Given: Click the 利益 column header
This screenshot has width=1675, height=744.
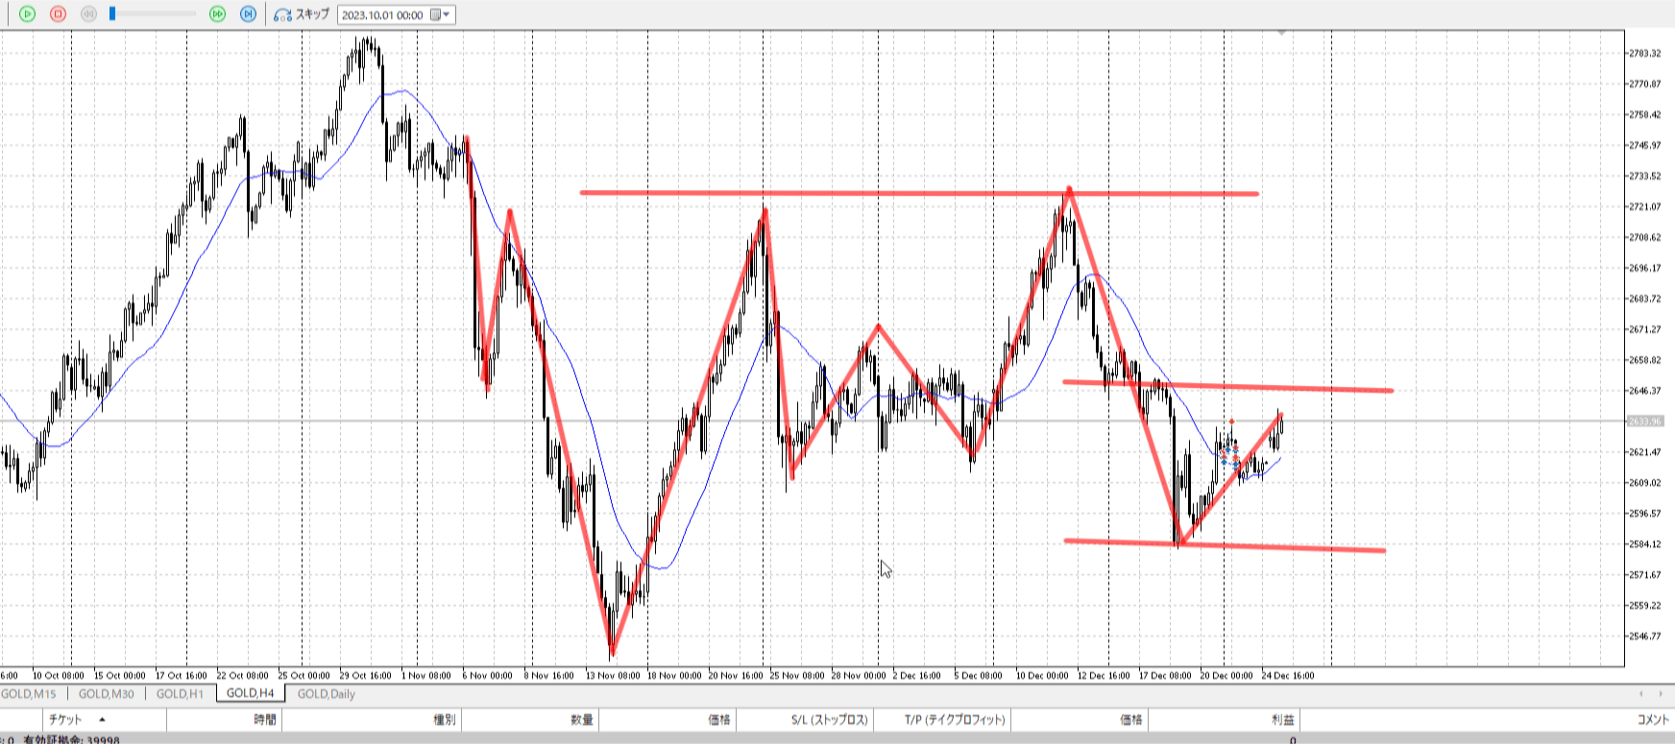Looking at the screenshot, I should point(1282,719).
